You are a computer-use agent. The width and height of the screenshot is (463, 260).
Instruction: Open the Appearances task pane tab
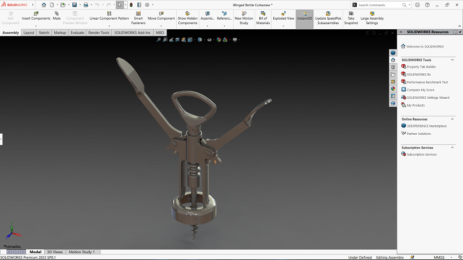tap(393, 89)
